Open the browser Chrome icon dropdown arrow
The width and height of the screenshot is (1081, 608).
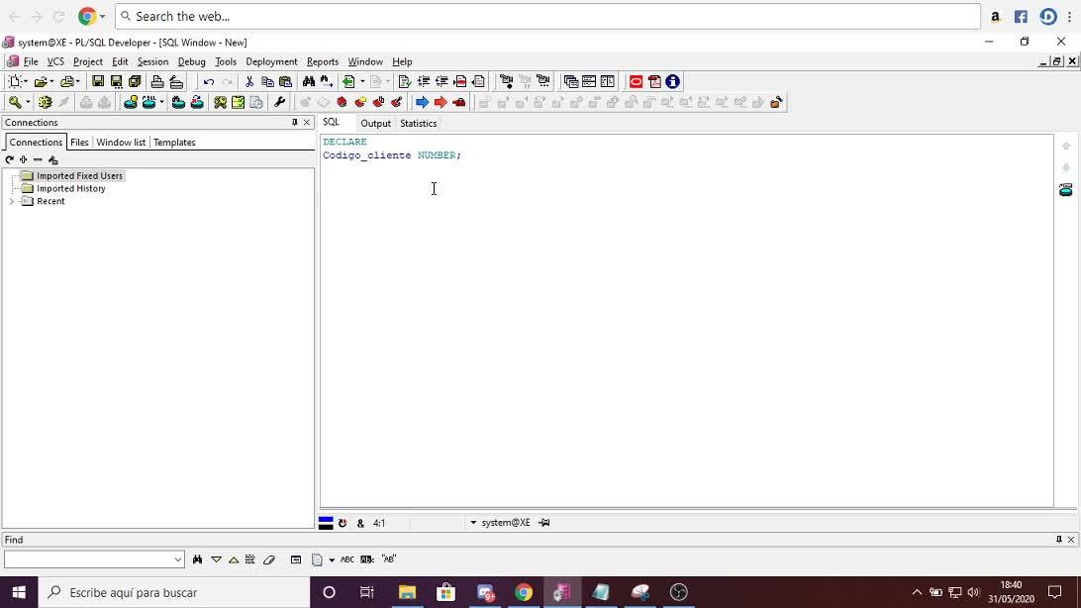pyautogui.click(x=103, y=16)
